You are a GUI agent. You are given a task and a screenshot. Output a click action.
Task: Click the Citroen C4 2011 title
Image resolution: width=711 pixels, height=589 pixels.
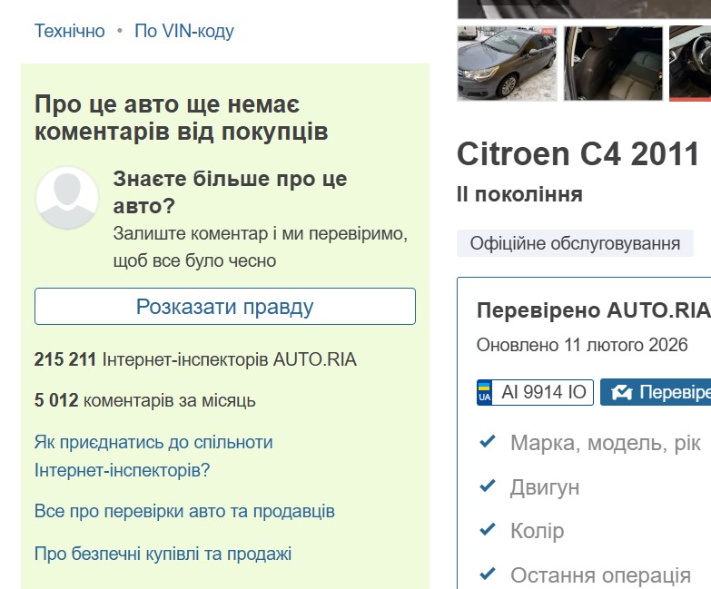578,154
